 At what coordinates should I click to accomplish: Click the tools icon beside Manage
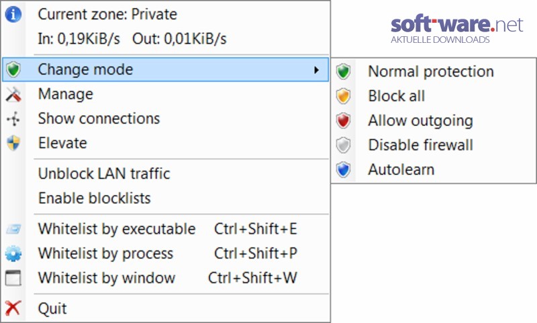coord(13,94)
